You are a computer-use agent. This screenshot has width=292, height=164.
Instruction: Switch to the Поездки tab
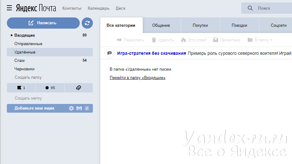click(239, 25)
